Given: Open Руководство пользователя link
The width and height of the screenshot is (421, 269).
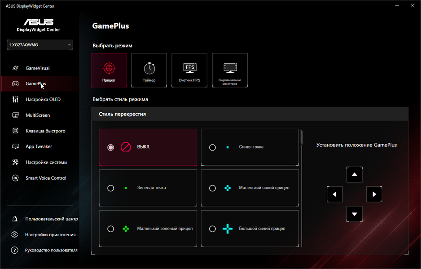Looking at the screenshot, I should [51, 250].
